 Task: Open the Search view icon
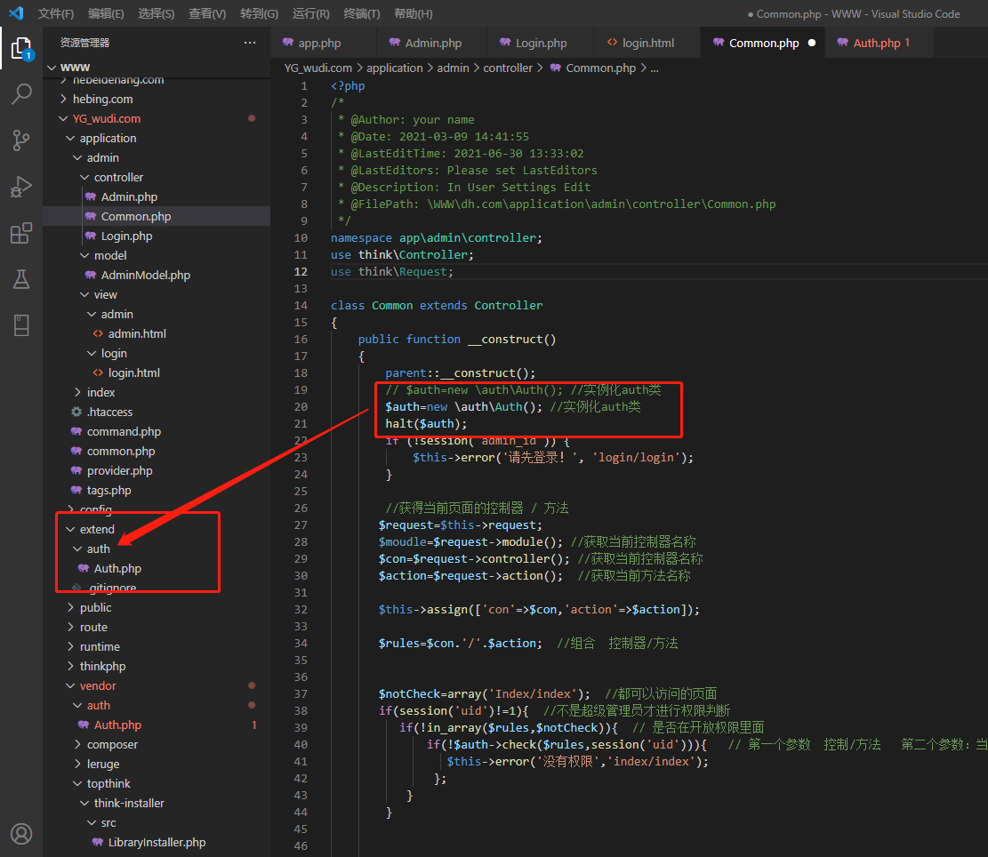pyautogui.click(x=21, y=93)
